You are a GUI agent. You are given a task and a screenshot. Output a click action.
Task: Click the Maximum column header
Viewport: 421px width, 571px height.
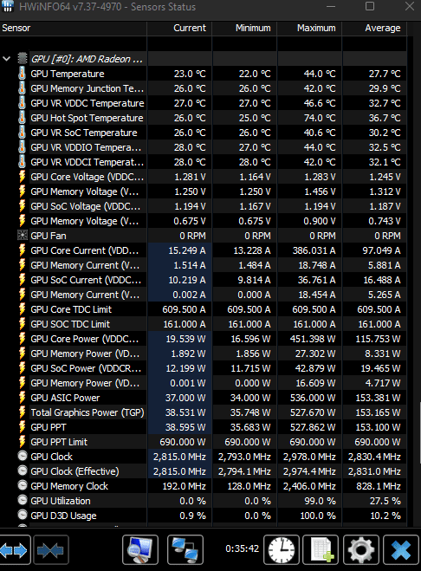[309, 28]
